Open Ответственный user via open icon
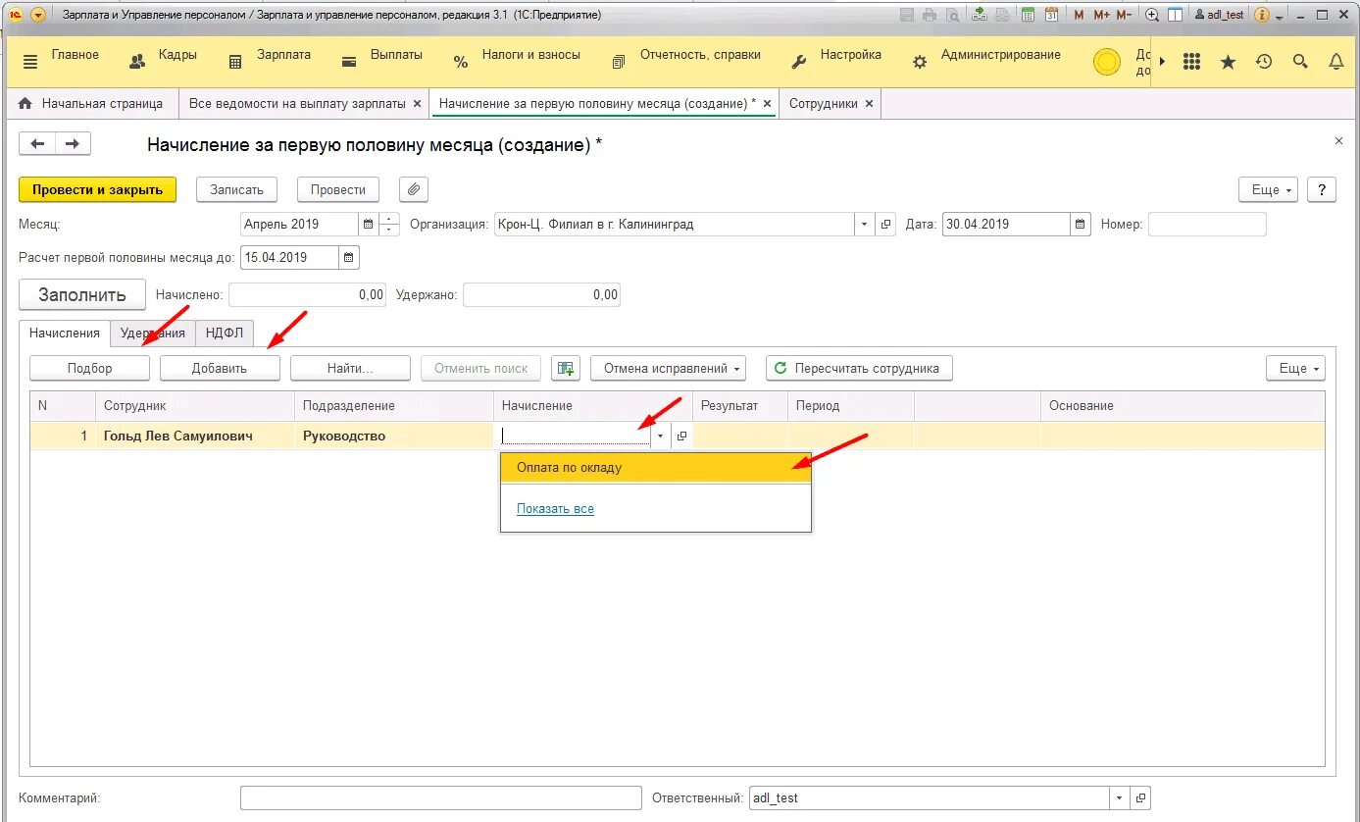Viewport: 1360px width, 822px height. [x=1139, y=798]
